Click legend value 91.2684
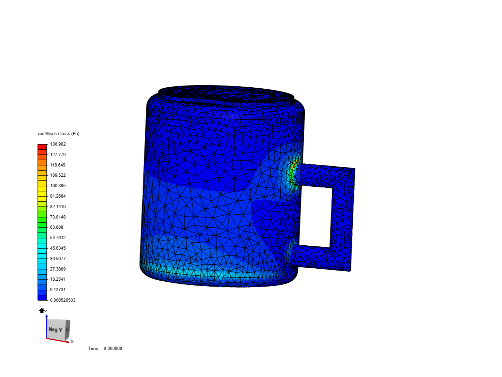This screenshot has width=502, height=377. tap(58, 196)
